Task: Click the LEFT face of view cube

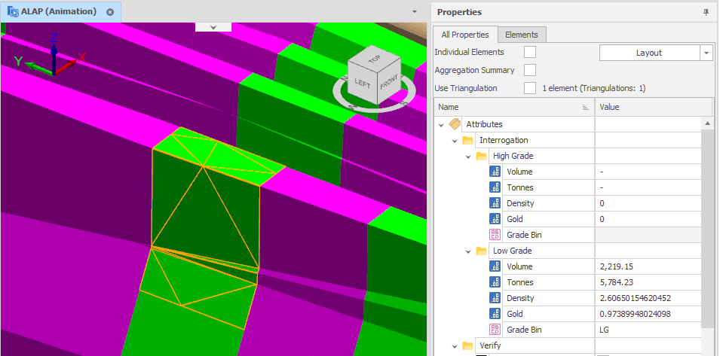Action: (x=363, y=84)
